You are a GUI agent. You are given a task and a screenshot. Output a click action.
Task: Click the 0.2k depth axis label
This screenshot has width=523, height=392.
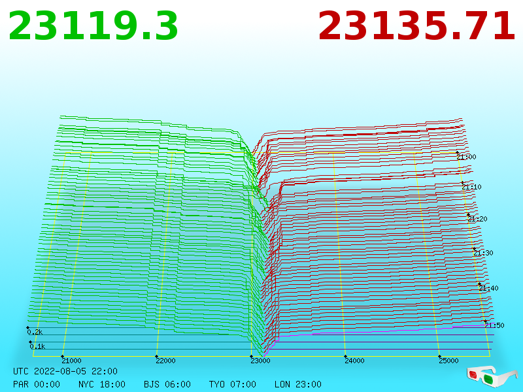35,332
